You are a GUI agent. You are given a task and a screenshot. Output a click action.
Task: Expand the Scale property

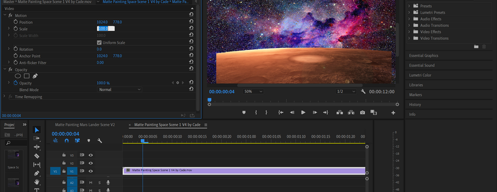[9, 28]
